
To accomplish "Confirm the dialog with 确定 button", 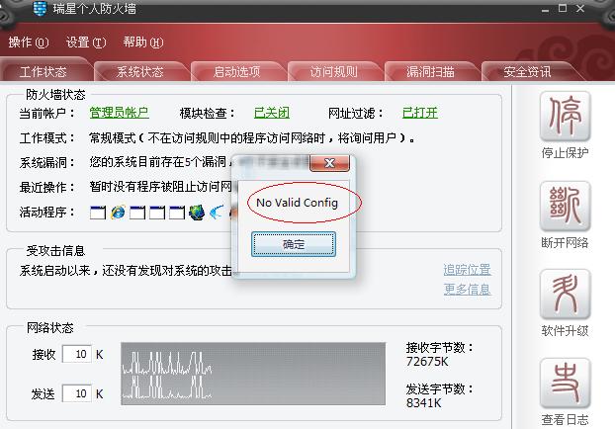I will pyautogui.click(x=294, y=244).
